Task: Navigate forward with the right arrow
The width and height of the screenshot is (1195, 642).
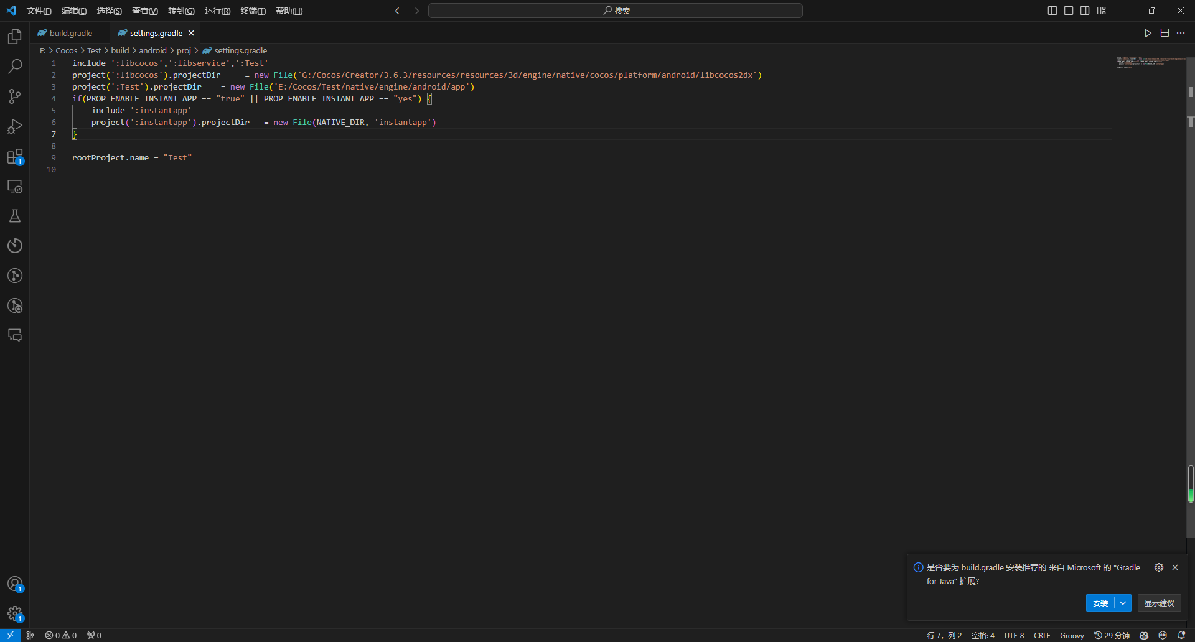Action: pyautogui.click(x=416, y=11)
